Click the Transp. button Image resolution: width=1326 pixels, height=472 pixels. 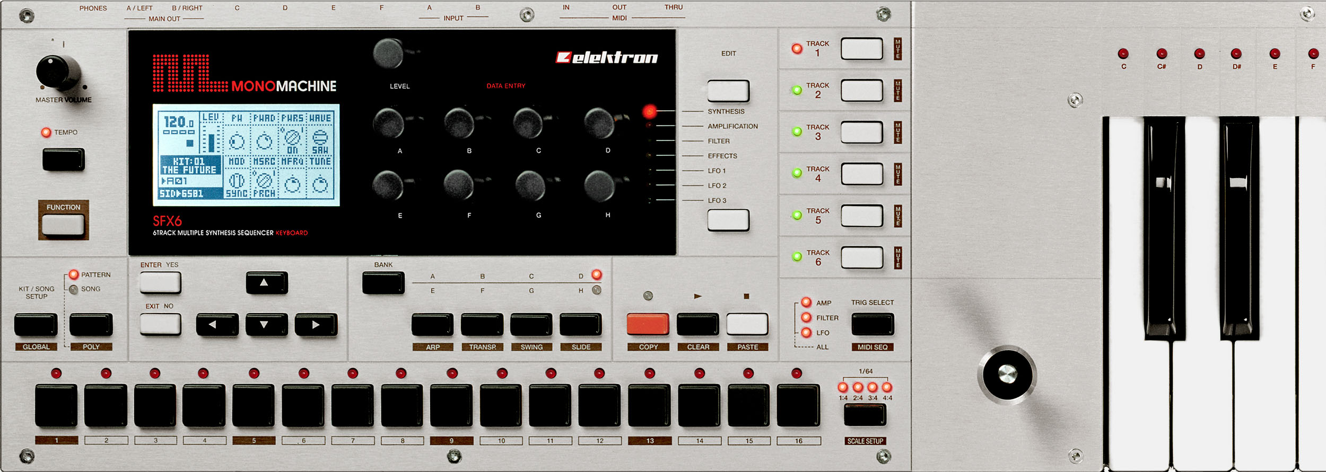click(x=482, y=324)
